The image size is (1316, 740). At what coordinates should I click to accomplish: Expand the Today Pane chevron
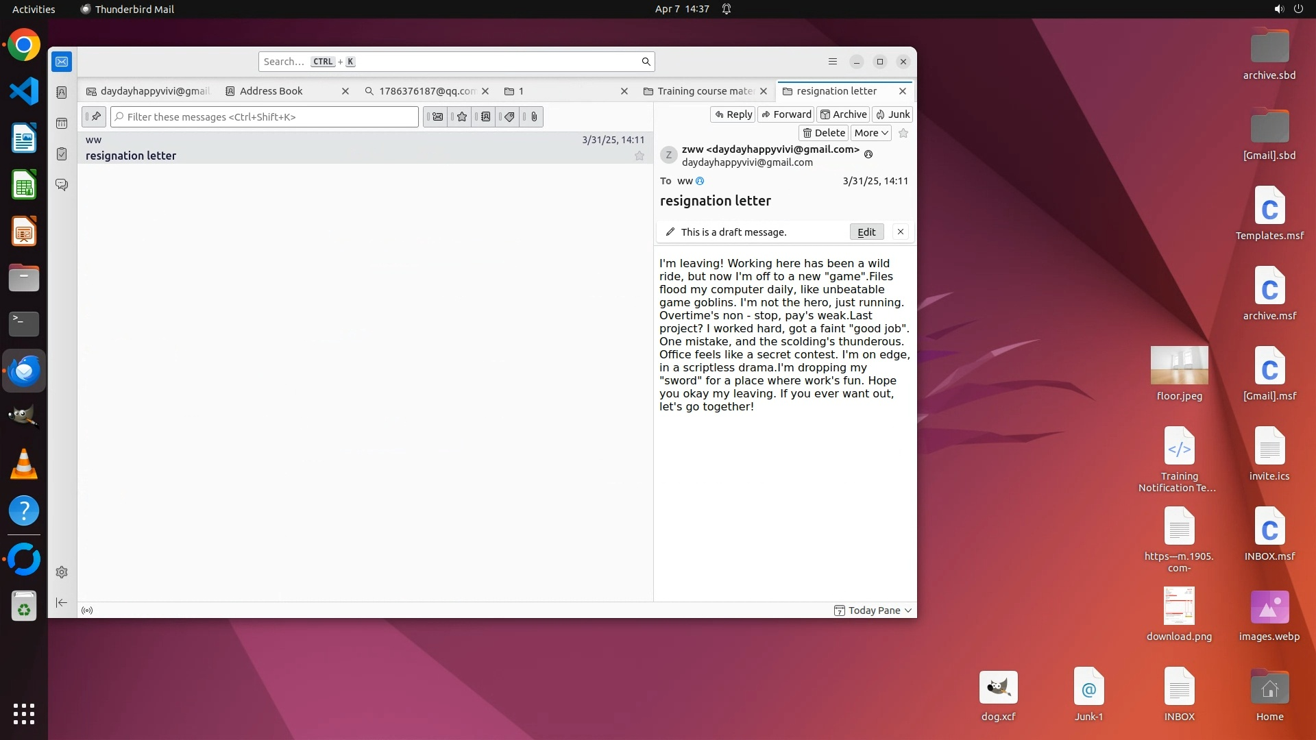pyautogui.click(x=908, y=610)
